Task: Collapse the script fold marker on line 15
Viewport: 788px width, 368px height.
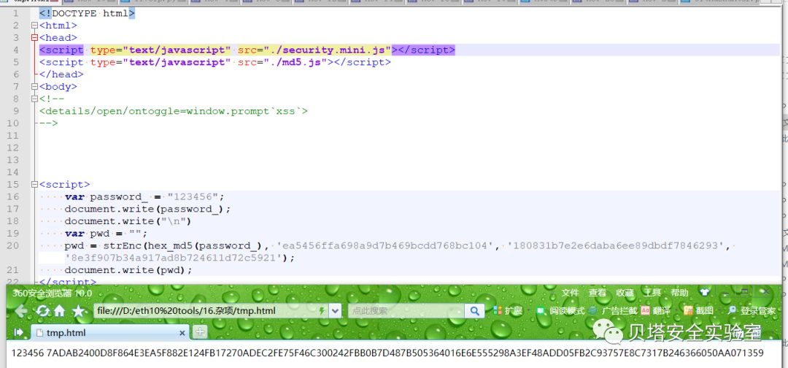Action: pyautogui.click(x=34, y=185)
